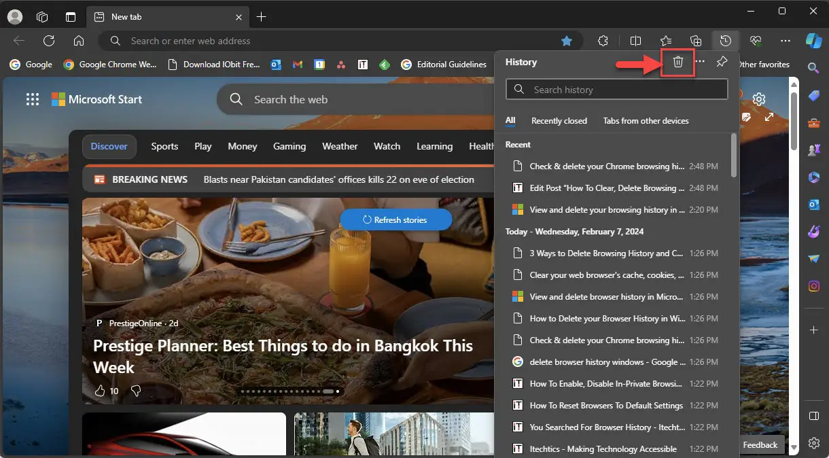Click inside the Search history field
The height and width of the screenshot is (458, 829).
click(616, 89)
